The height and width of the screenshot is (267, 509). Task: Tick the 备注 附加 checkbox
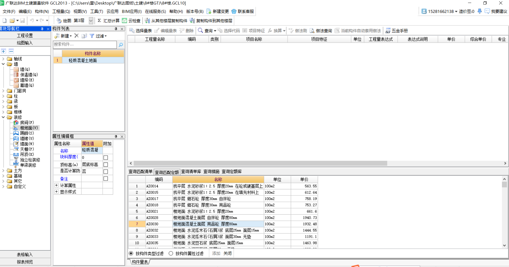point(106,179)
